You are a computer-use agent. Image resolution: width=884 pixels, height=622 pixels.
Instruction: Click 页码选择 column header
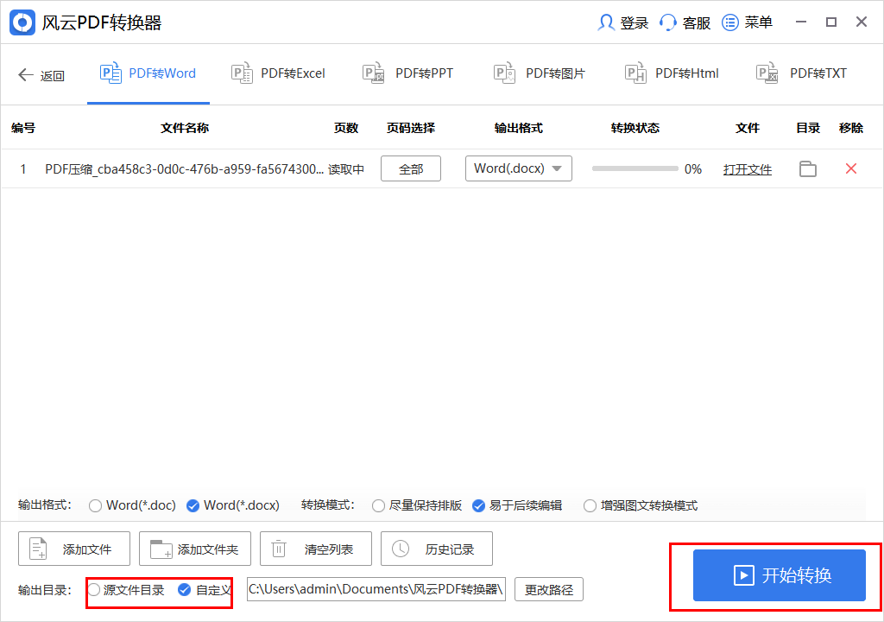(x=411, y=128)
